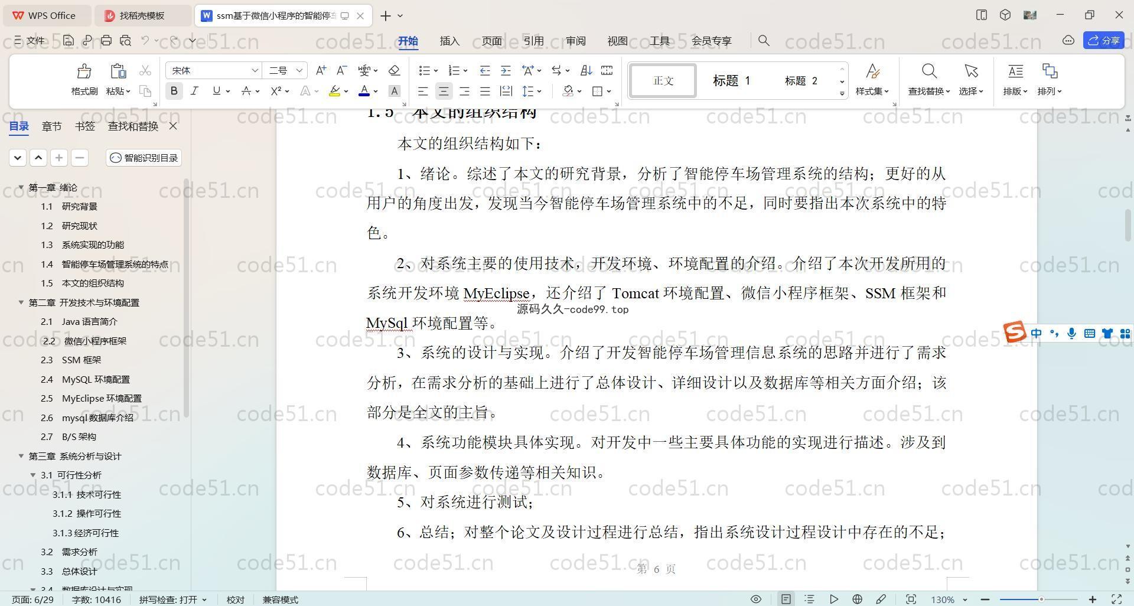The height and width of the screenshot is (606, 1134).
Task: Click the Cut scissors icon
Action: (x=145, y=71)
